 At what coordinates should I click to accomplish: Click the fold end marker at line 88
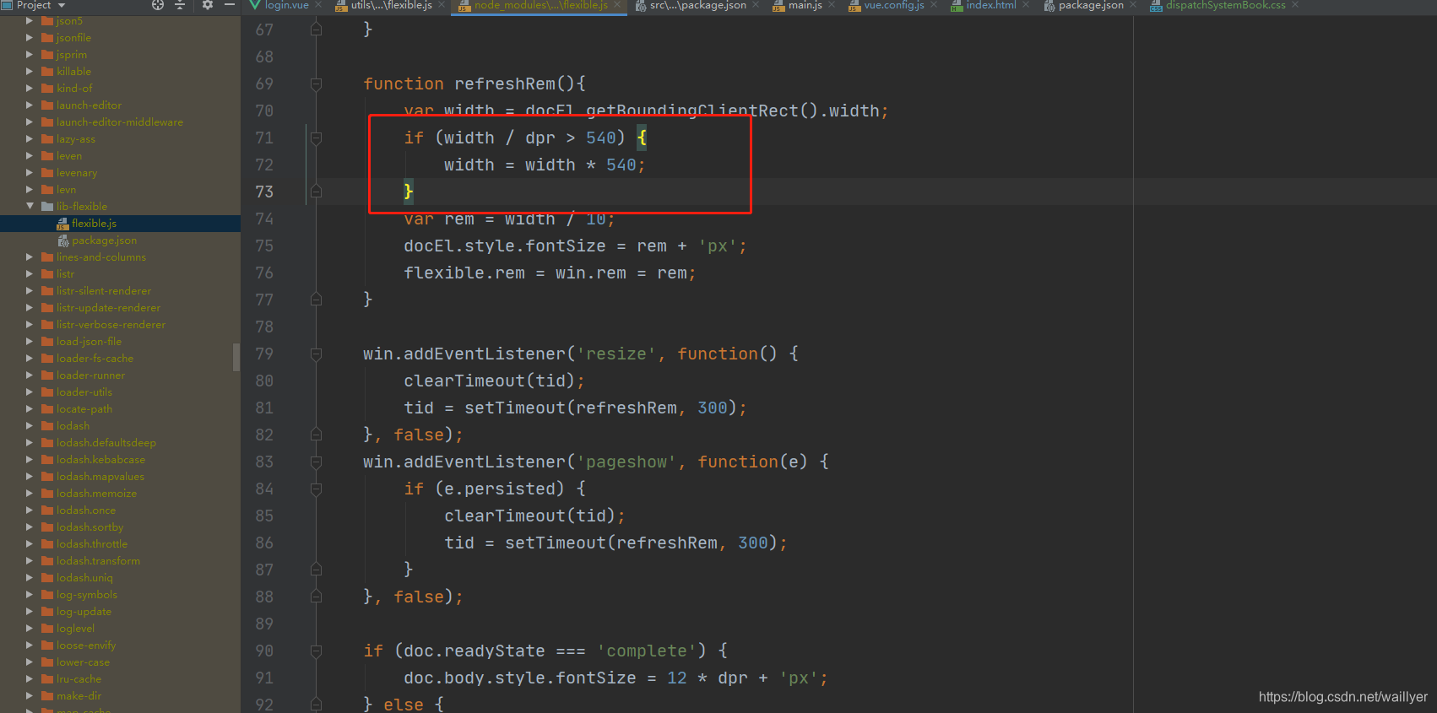316,597
